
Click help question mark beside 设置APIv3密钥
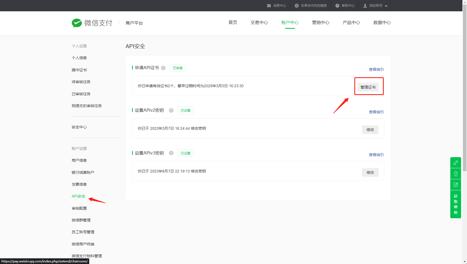[171, 153]
